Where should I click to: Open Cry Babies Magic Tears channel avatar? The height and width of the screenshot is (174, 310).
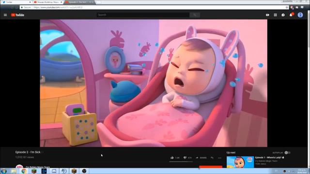click(x=19, y=166)
